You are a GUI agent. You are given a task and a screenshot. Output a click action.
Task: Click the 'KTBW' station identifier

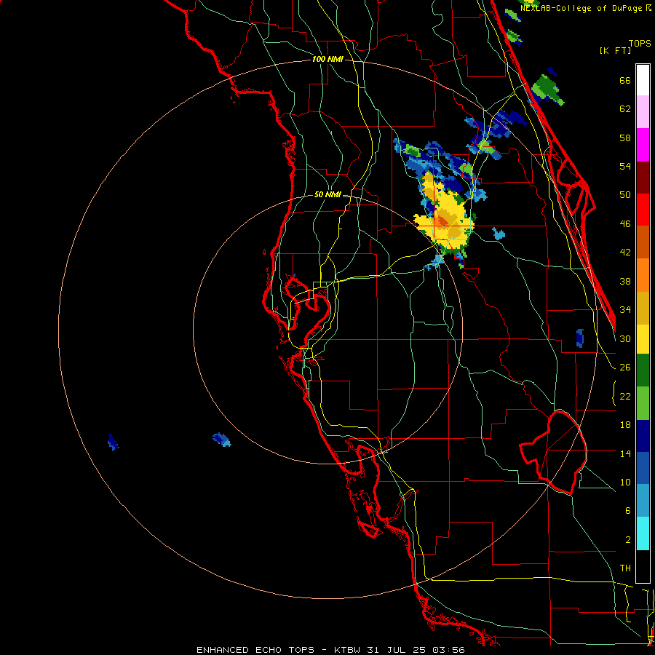click(x=347, y=650)
